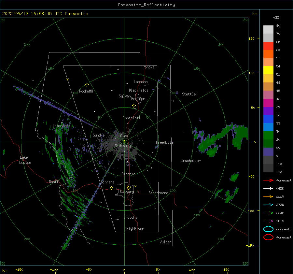The height and width of the screenshot is (274, 293).
Task: Click the magenta 18TS arrow in legend
Action: coord(268,221)
